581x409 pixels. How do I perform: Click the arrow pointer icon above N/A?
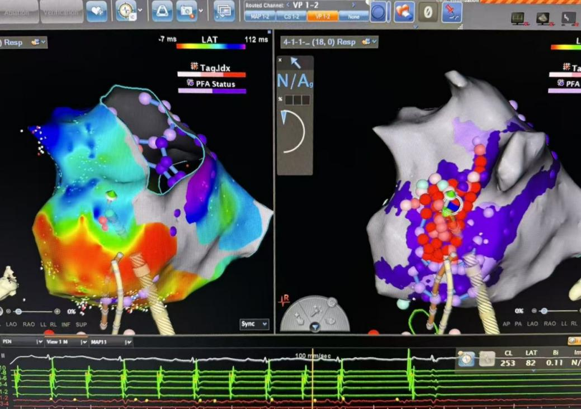tap(295, 63)
